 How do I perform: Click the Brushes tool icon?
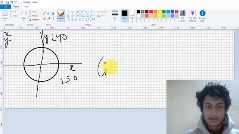tap(60, 13)
